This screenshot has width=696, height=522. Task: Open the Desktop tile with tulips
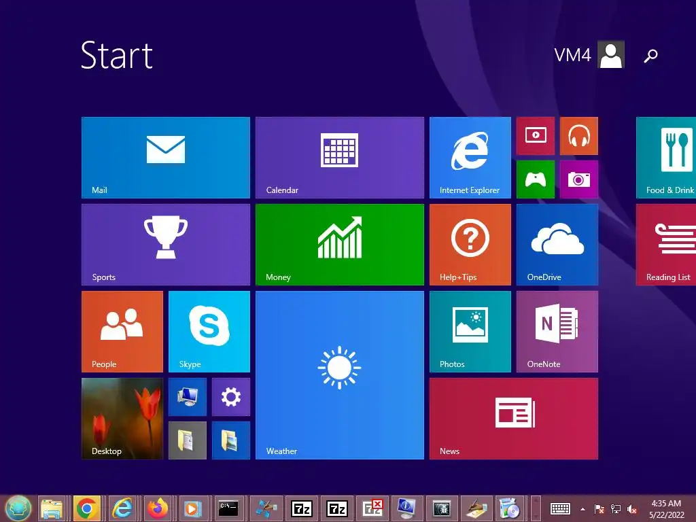[x=122, y=419]
